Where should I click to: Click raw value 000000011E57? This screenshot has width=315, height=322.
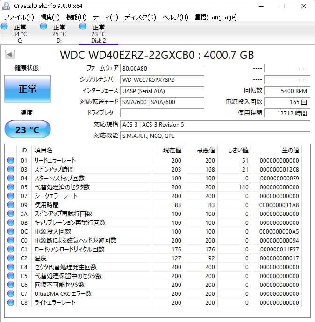279,249
